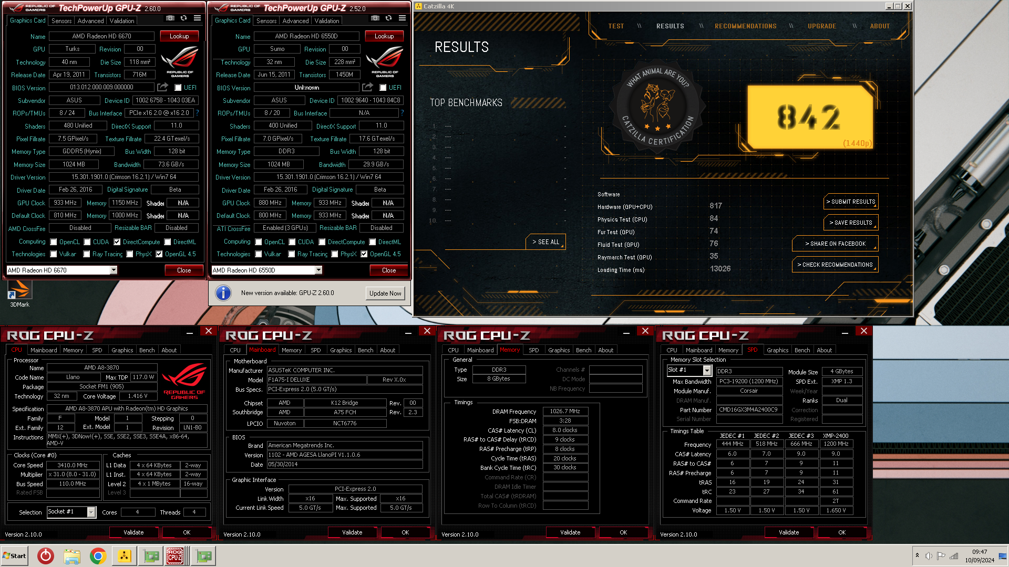Open AMD Radeon HD 6670 GPU selector dropdown
The image size is (1009, 567).
114,270
